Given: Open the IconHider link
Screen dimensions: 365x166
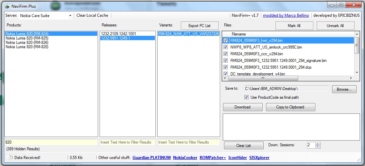Looking at the screenshot, I should coord(238,158).
